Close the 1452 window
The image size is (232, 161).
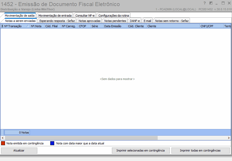click(x=229, y=3)
